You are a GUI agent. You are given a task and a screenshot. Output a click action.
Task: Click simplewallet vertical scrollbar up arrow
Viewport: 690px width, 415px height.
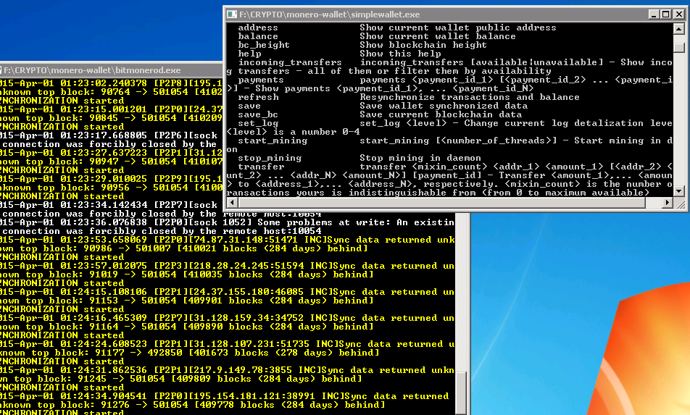[x=679, y=30]
